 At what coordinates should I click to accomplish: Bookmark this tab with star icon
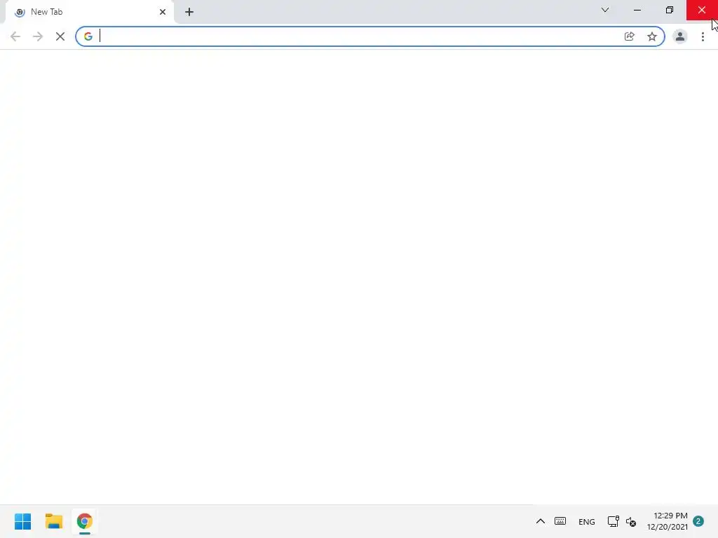[652, 36]
